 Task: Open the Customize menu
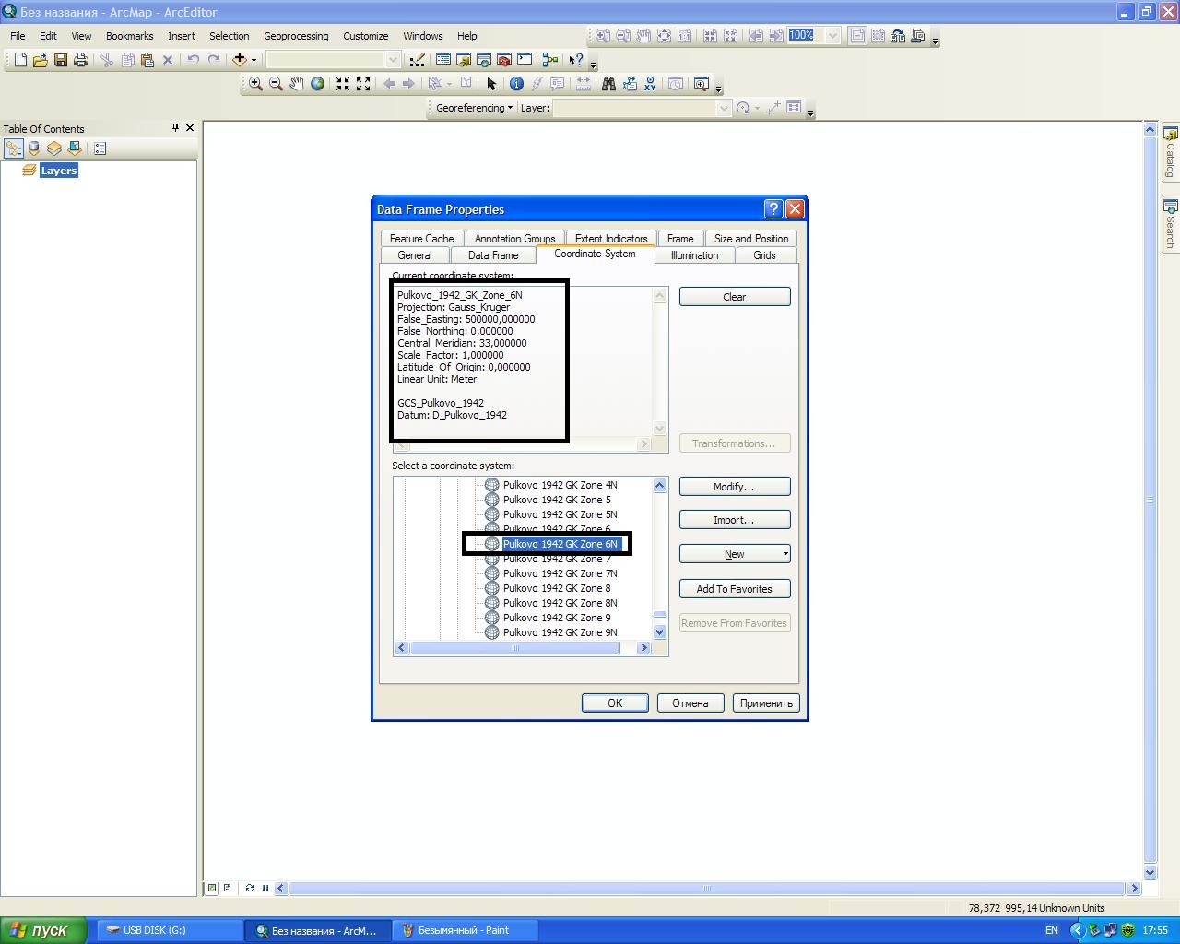(x=366, y=36)
